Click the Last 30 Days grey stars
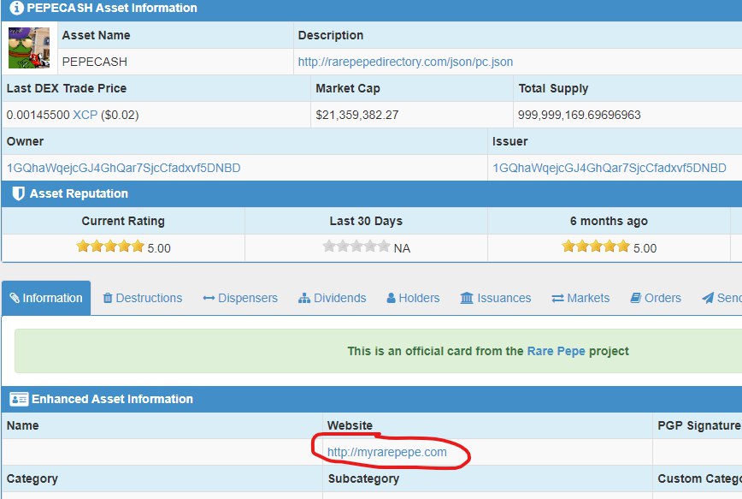742x499 pixels. tap(356, 247)
